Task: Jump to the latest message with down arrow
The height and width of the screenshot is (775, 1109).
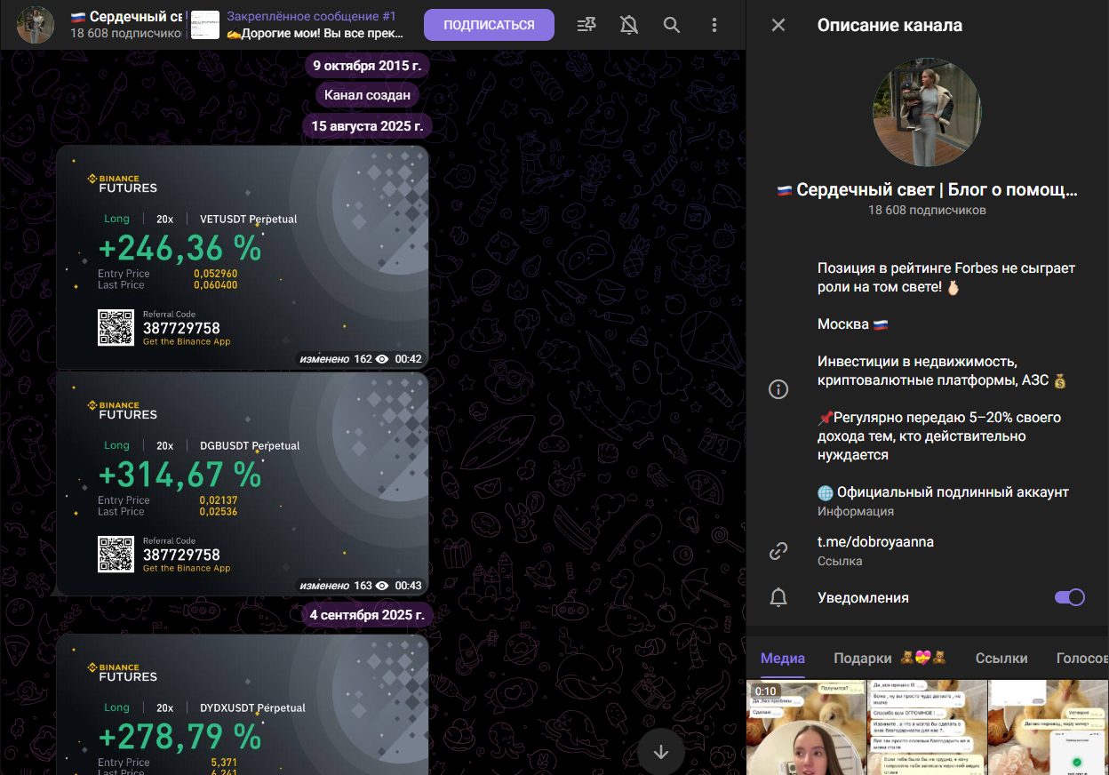Action: coord(660,752)
